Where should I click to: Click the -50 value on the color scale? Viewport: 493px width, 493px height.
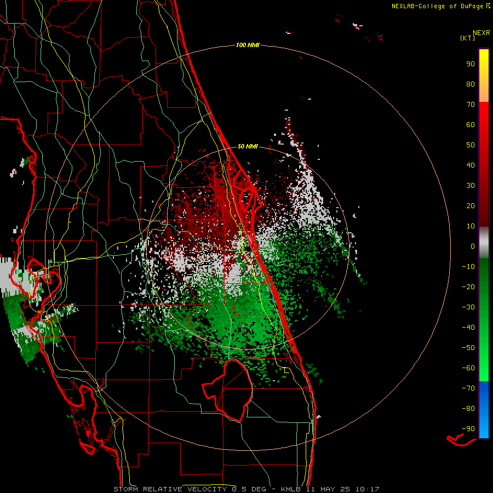click(468, 348)
